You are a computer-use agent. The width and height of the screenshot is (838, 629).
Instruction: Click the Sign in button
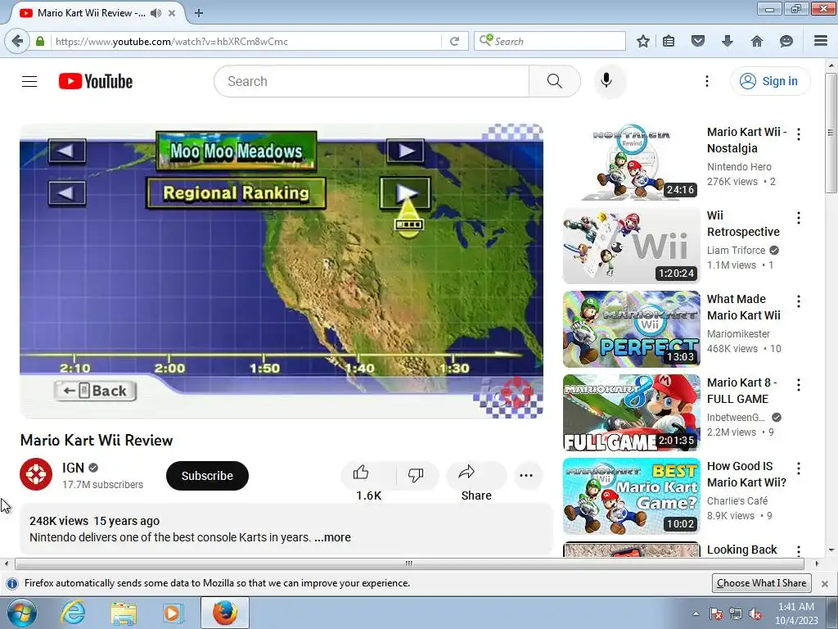(x=770, y=81)
